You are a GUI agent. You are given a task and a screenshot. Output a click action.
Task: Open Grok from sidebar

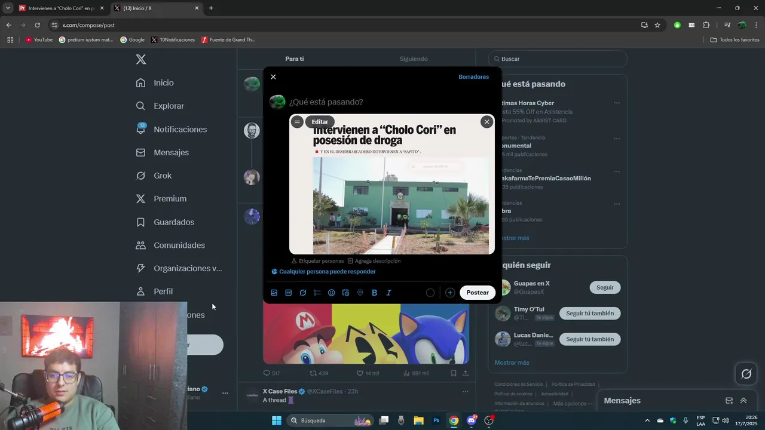pos(153,176)
